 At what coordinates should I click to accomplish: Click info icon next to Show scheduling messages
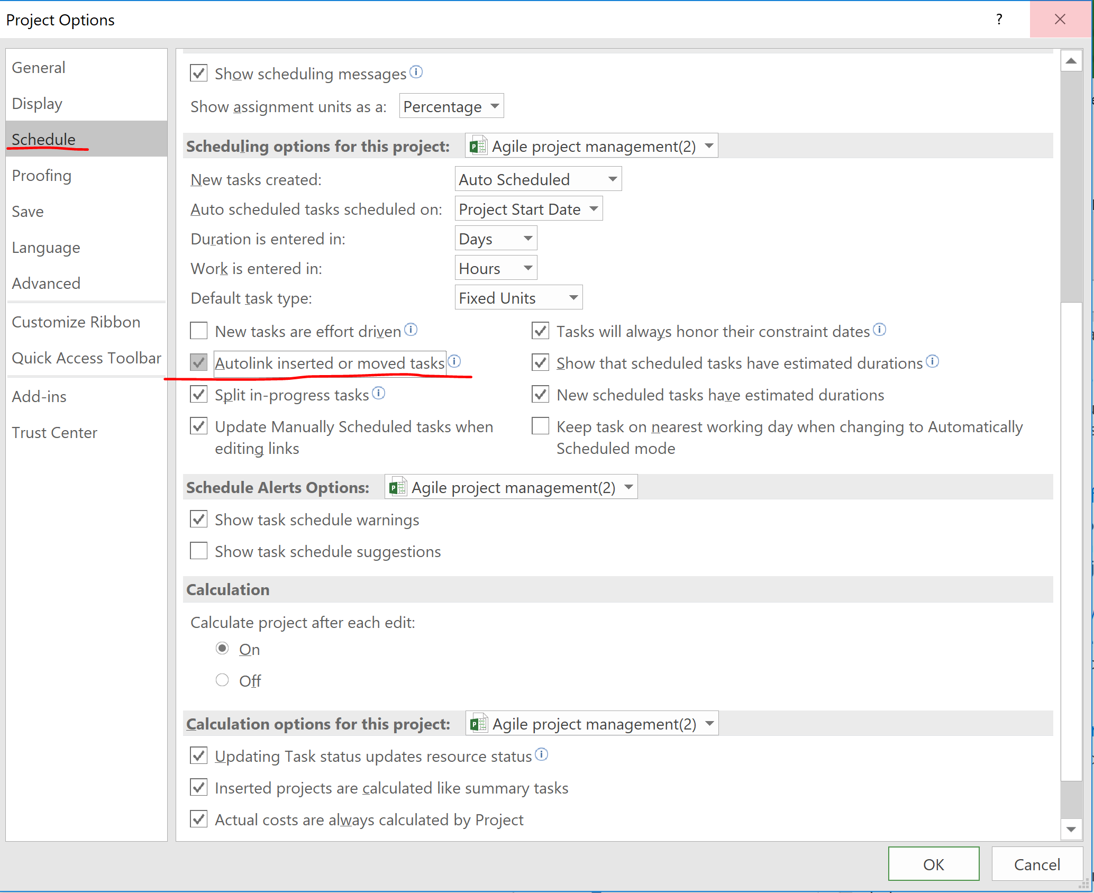416,71
